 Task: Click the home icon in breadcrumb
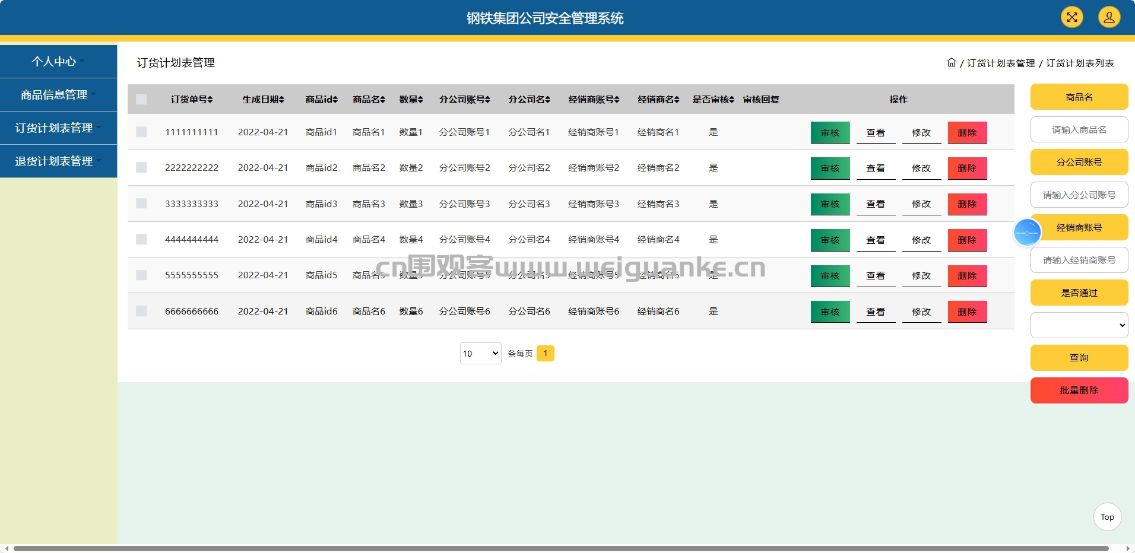952,62
